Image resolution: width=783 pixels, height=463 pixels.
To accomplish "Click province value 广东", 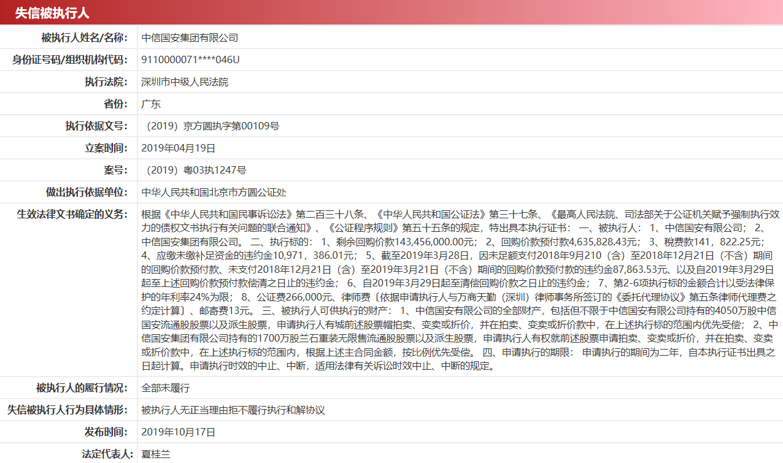I will coord(151,104).
